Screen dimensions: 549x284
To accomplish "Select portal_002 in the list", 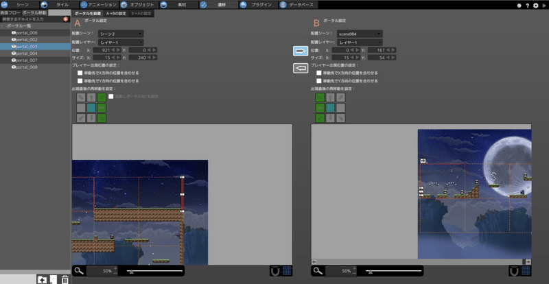I will [36, 40].
